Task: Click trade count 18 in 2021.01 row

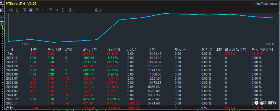Action: [x=67, y=95]
